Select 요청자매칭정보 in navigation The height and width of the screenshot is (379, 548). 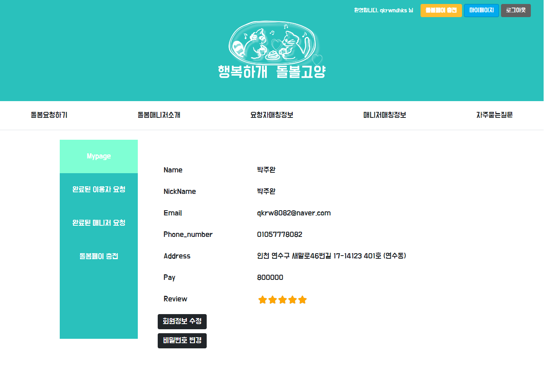(x=272, y=115)
